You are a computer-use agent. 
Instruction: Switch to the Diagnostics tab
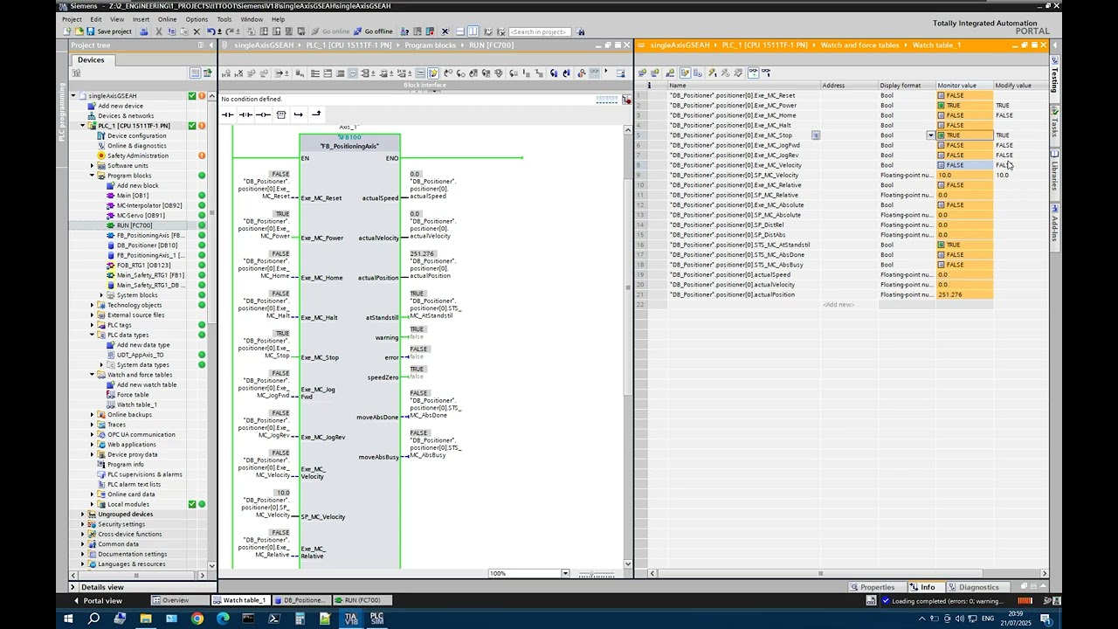975,587
